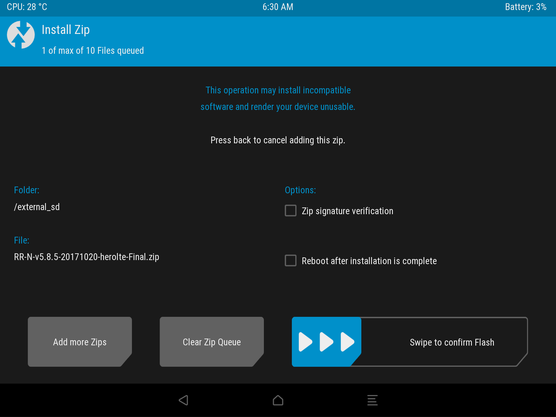This screenshot has height=417, width=556.
Task: Open the console log menu icon
Action: (x=372, y=400)
